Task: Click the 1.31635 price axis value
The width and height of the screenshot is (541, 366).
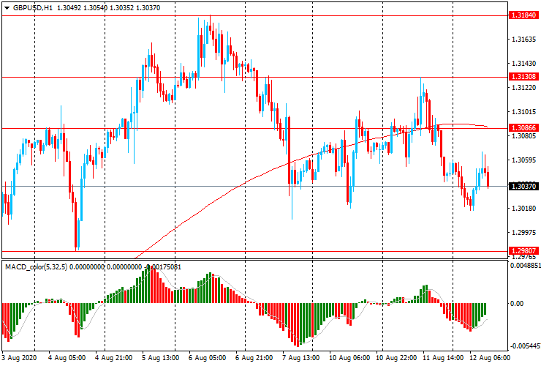Action: [x=523, y=40]
